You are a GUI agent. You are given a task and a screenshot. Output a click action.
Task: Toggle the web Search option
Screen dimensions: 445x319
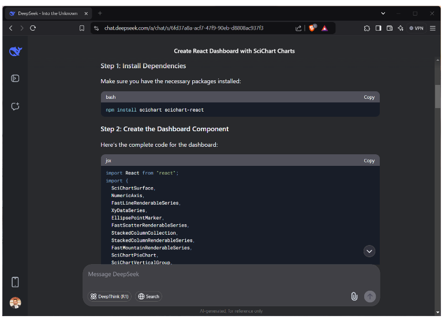pos(148,296)
